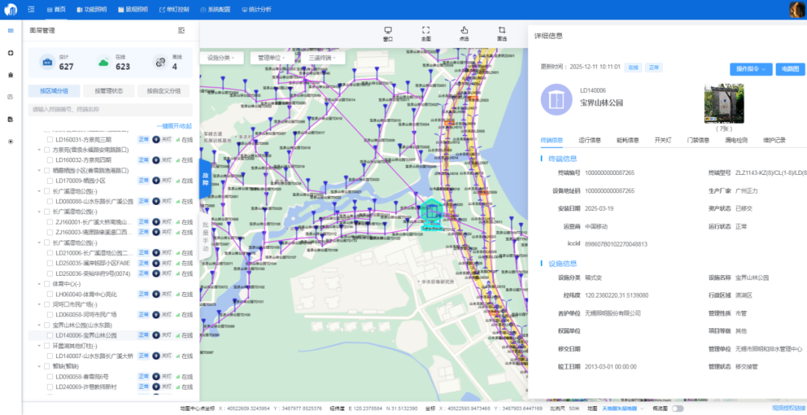Open the cabinet photo thumbnail
The height and width of the screenshot is (415, 807).
[723, 103]
